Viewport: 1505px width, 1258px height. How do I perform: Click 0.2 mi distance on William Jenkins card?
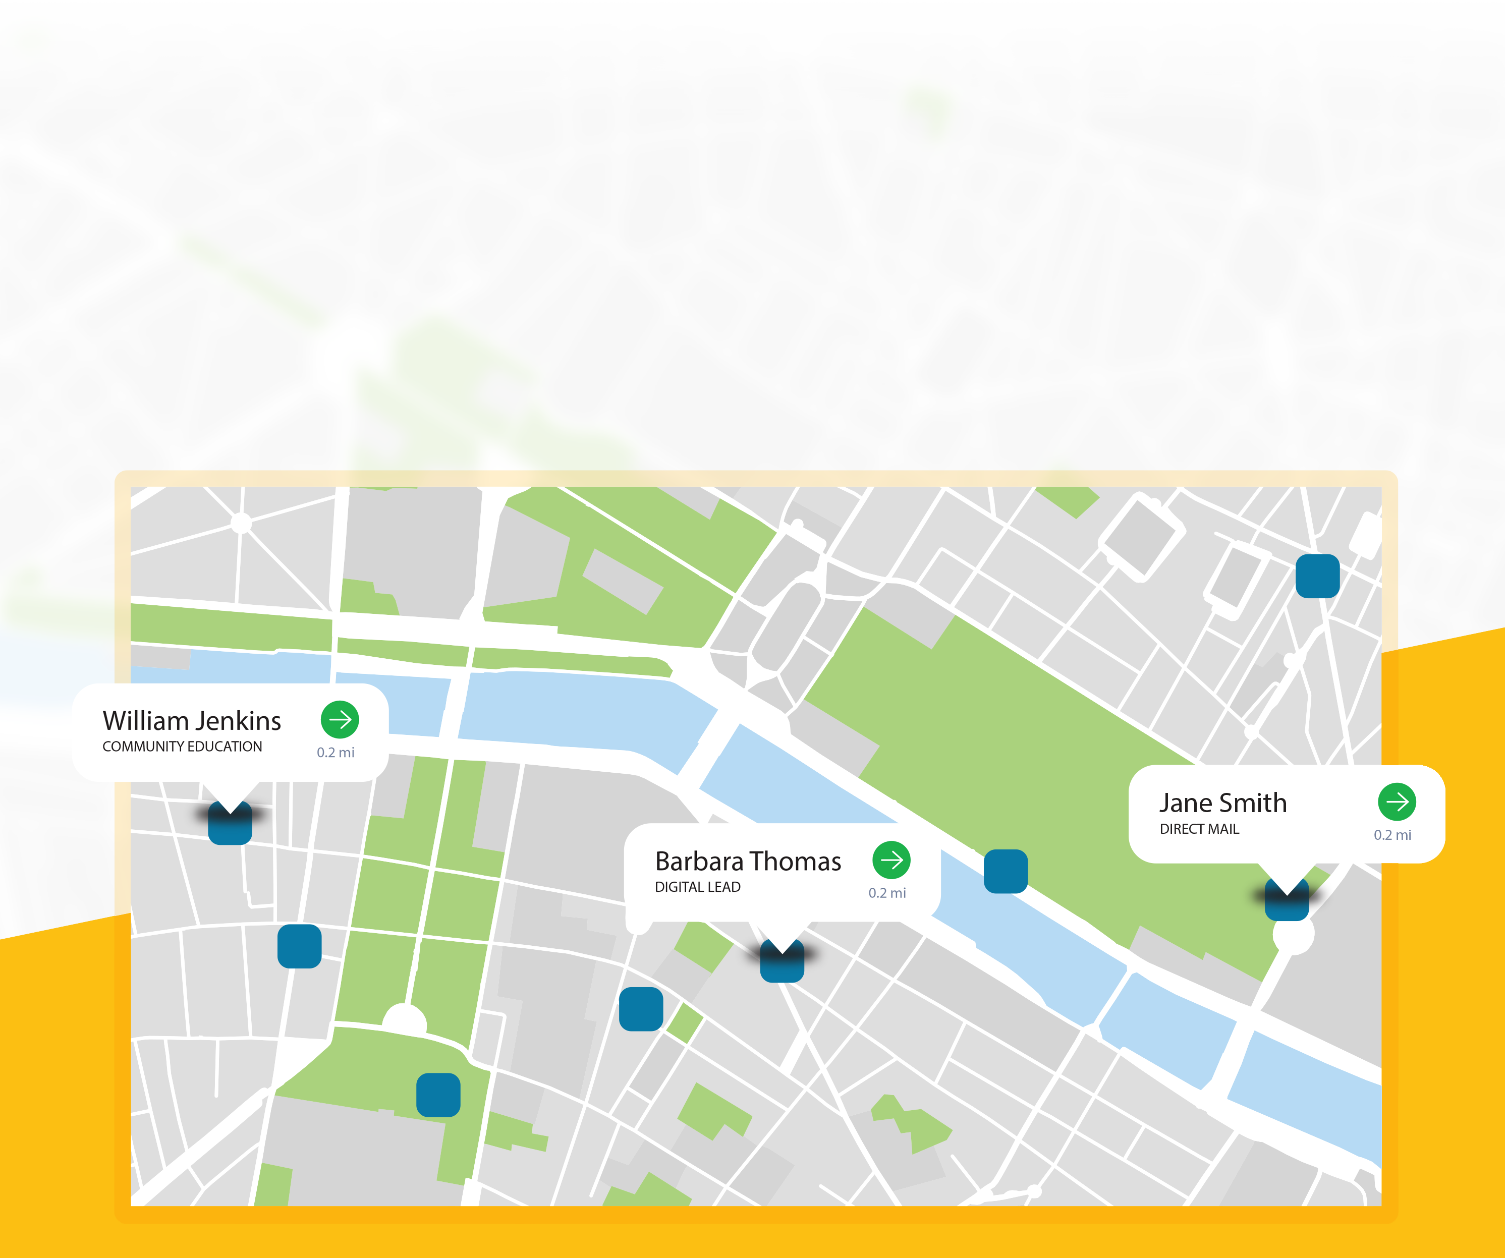click(336, 752)
